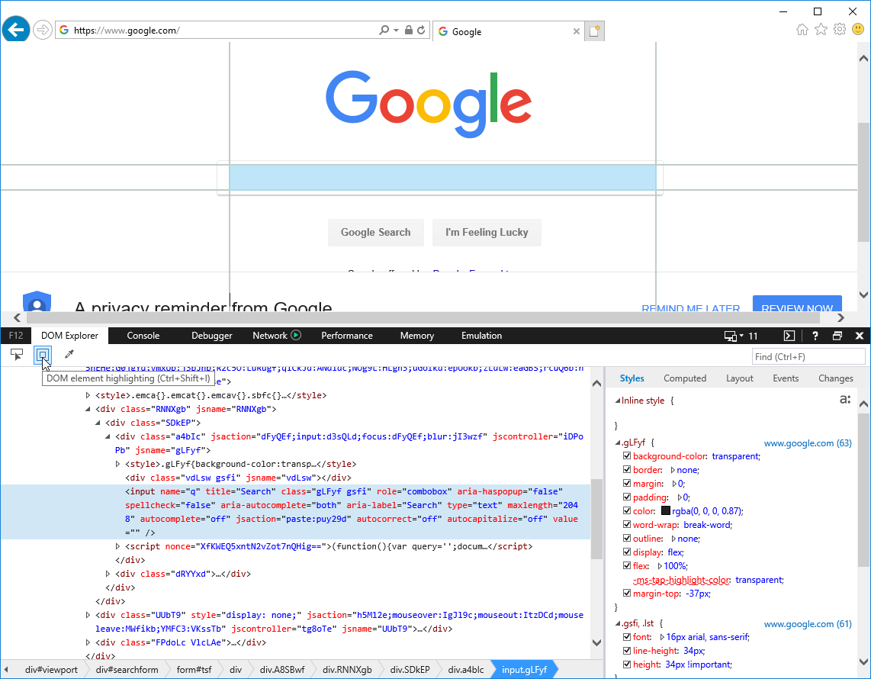Switch to the Memory tab
This screenshot has width=871, height=679.
pos(417,336)
